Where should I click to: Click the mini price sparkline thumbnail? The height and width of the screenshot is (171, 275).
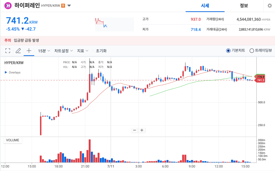(114, 24)
